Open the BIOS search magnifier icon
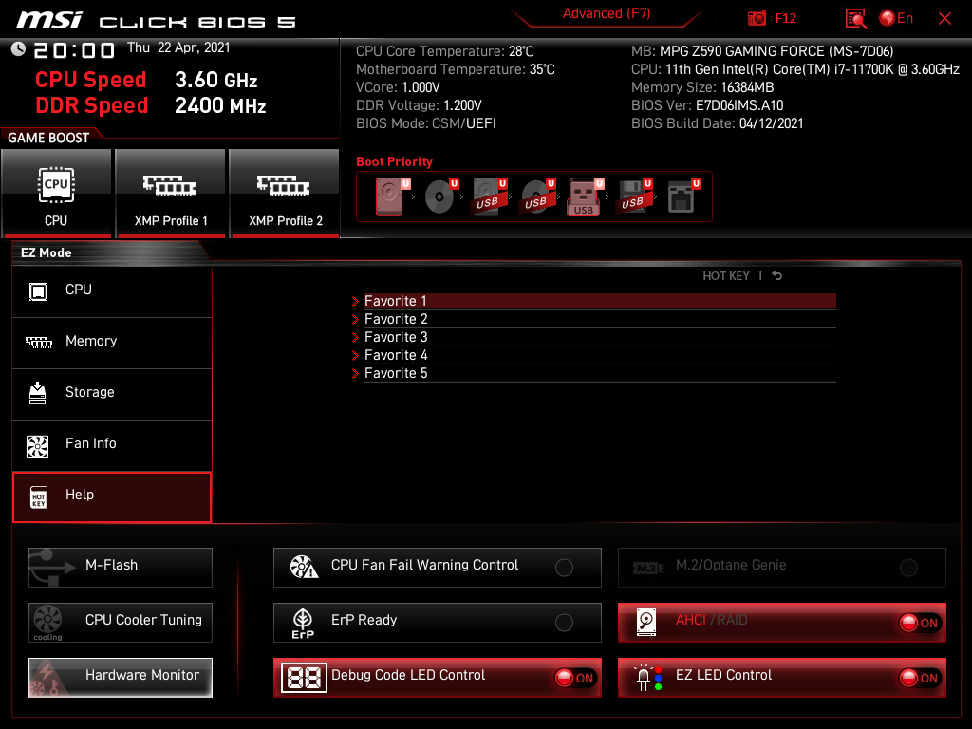Viewport: 972px width, 729px height. (x=855, y=19)
